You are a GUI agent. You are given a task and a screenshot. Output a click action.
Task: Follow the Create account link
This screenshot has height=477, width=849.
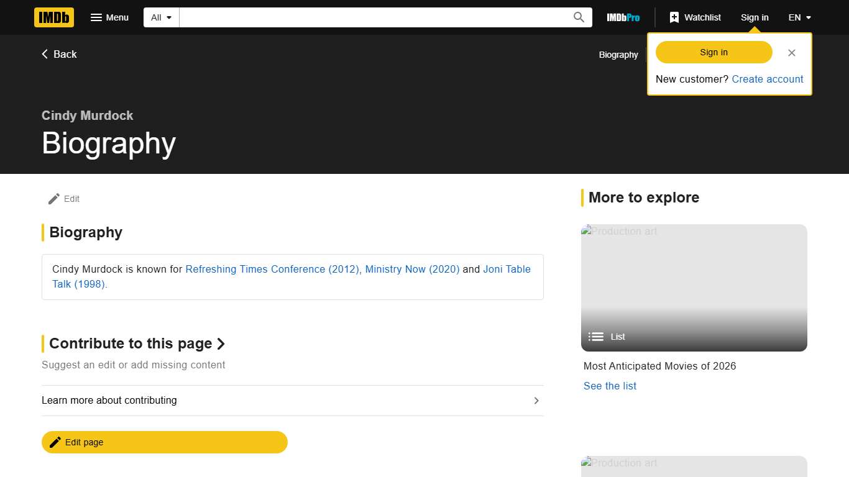767,79
